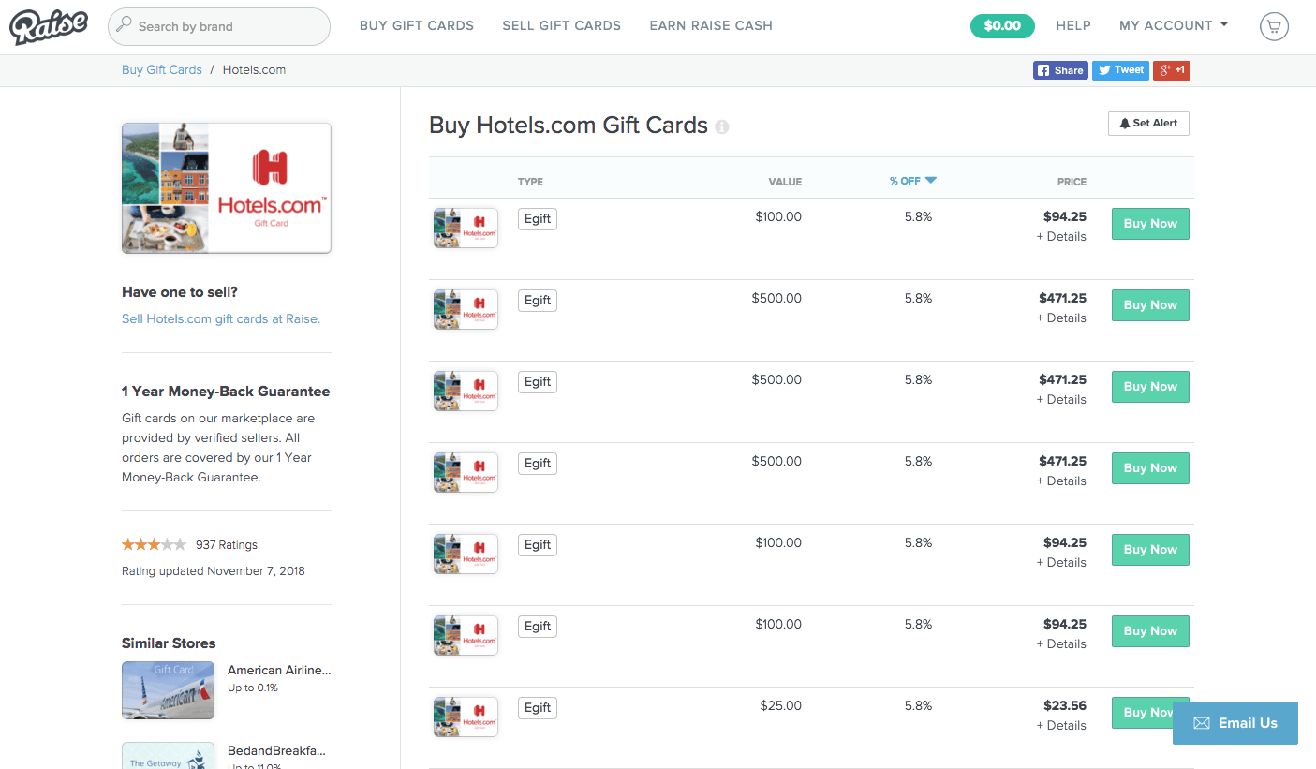The height and width of the screenshot is (769, 1316).
Task: Open the American Airlines store link
Action: click(x=279, y=670)
